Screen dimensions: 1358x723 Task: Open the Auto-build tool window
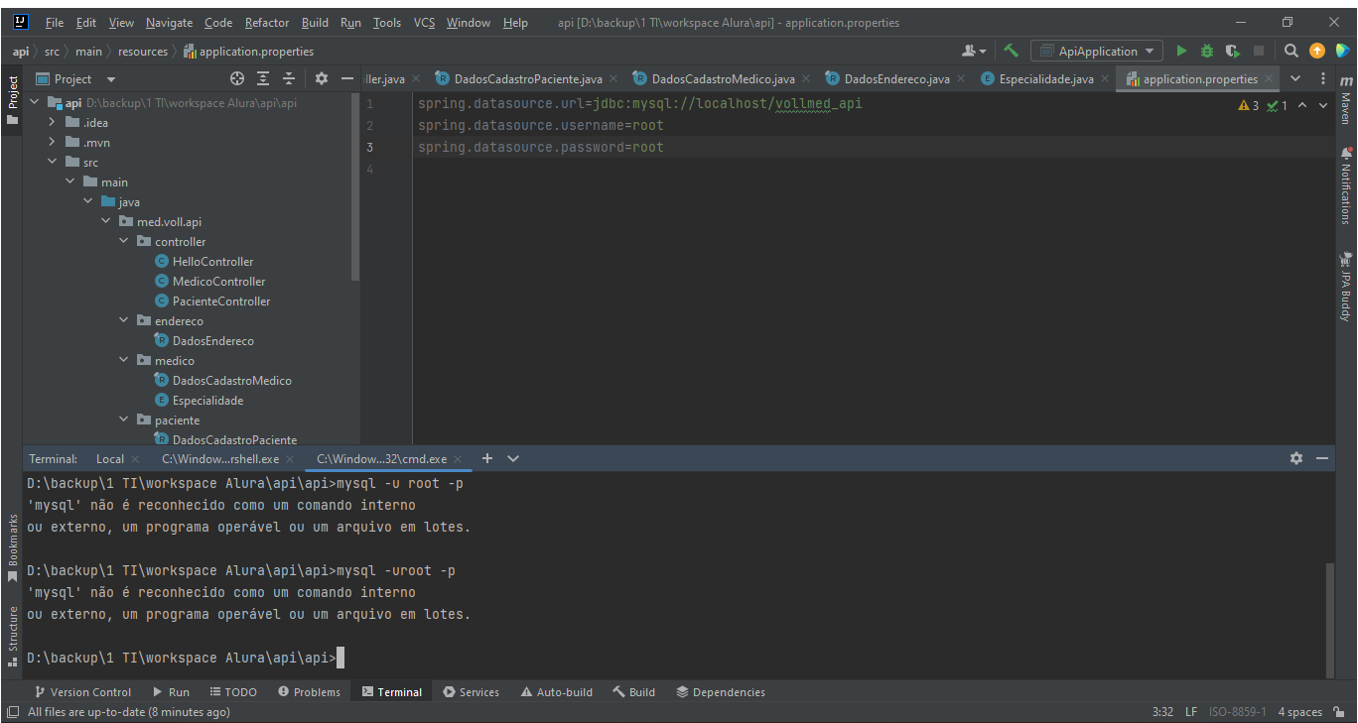click(x=555, y=691)
